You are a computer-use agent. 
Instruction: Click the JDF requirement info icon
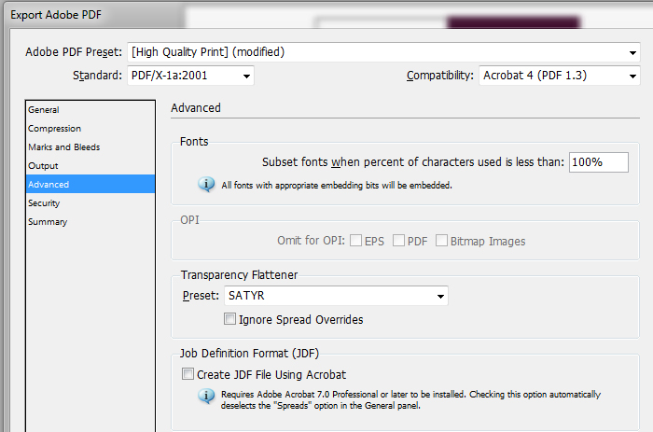(206, 396)
